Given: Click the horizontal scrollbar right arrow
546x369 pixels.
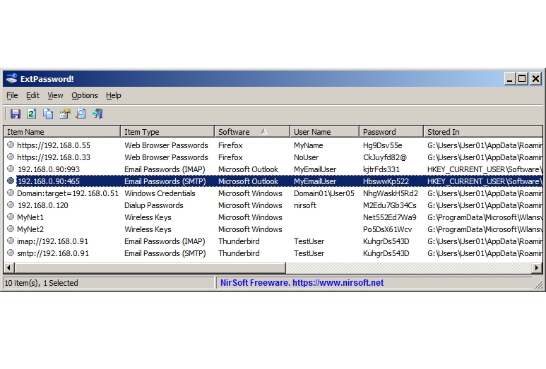Looking at the screenshot, I should [537, 268].
